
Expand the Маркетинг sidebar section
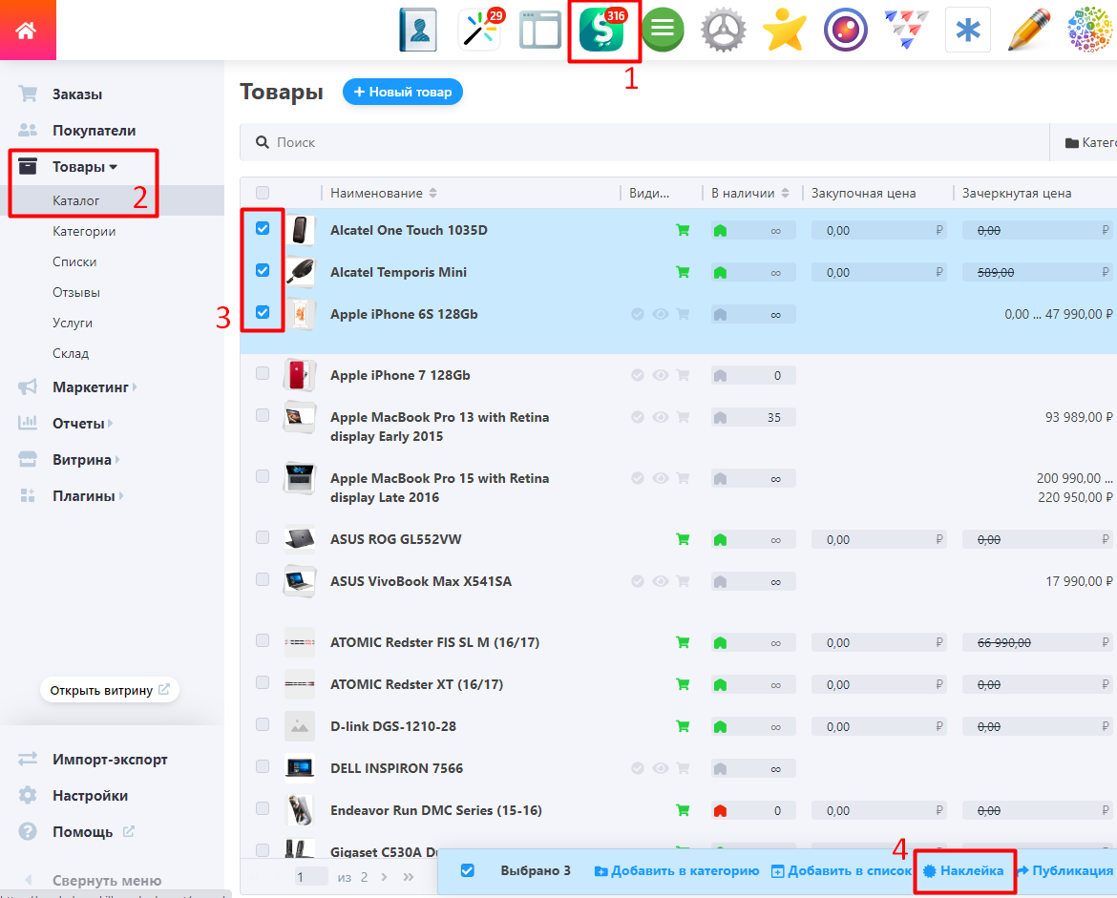(91, 387)
